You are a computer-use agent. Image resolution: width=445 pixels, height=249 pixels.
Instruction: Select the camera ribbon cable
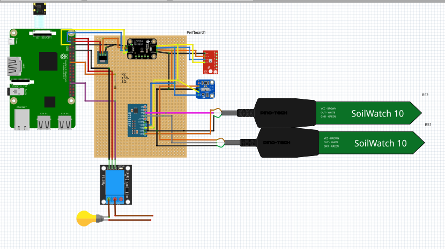click(x=40, y=21)
